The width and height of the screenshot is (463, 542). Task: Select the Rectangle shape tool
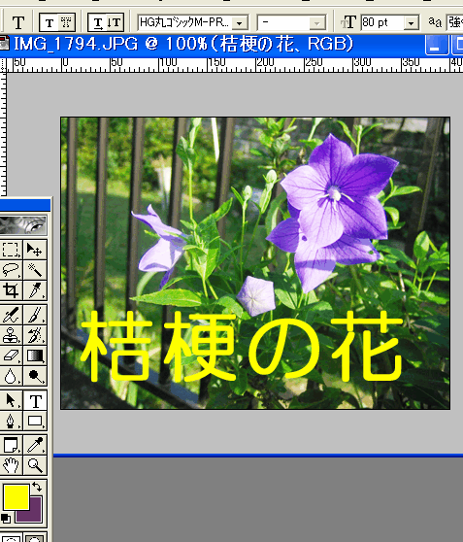coord(35,421)
